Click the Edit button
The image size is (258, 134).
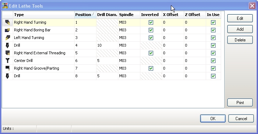pyautogui.click(x=240, y=18)
